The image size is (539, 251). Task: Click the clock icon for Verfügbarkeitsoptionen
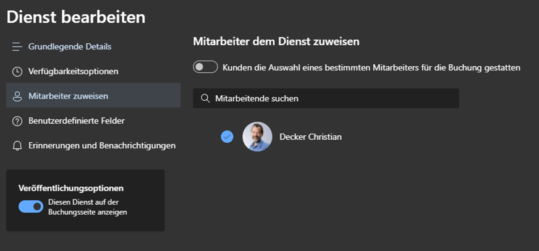click(17, 72)
